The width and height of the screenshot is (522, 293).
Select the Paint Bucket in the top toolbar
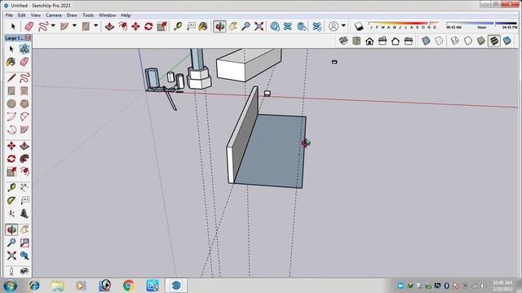click(203, 26)
